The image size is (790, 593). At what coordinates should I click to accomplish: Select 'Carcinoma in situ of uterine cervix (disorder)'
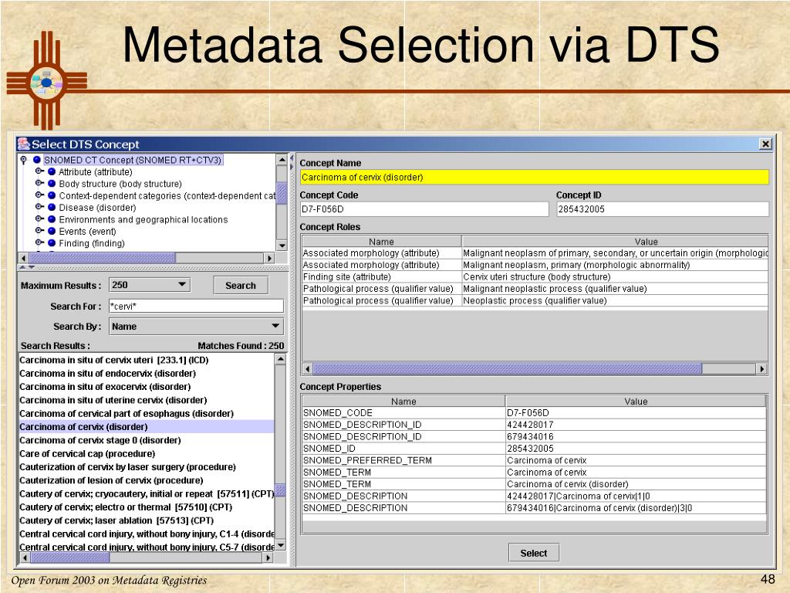point(113,400)
